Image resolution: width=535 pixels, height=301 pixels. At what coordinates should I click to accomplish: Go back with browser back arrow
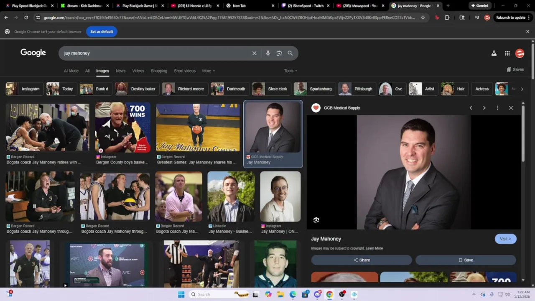(6, 18)
